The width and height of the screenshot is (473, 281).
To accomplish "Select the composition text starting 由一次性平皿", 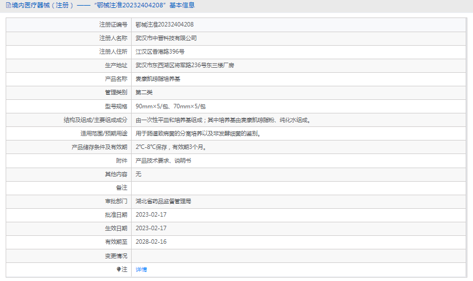I will (223, 120).
